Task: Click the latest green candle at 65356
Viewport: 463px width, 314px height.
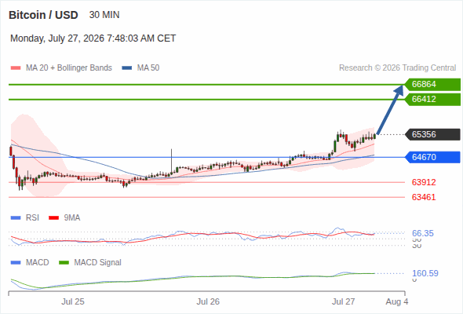Action: click(374, 136)
